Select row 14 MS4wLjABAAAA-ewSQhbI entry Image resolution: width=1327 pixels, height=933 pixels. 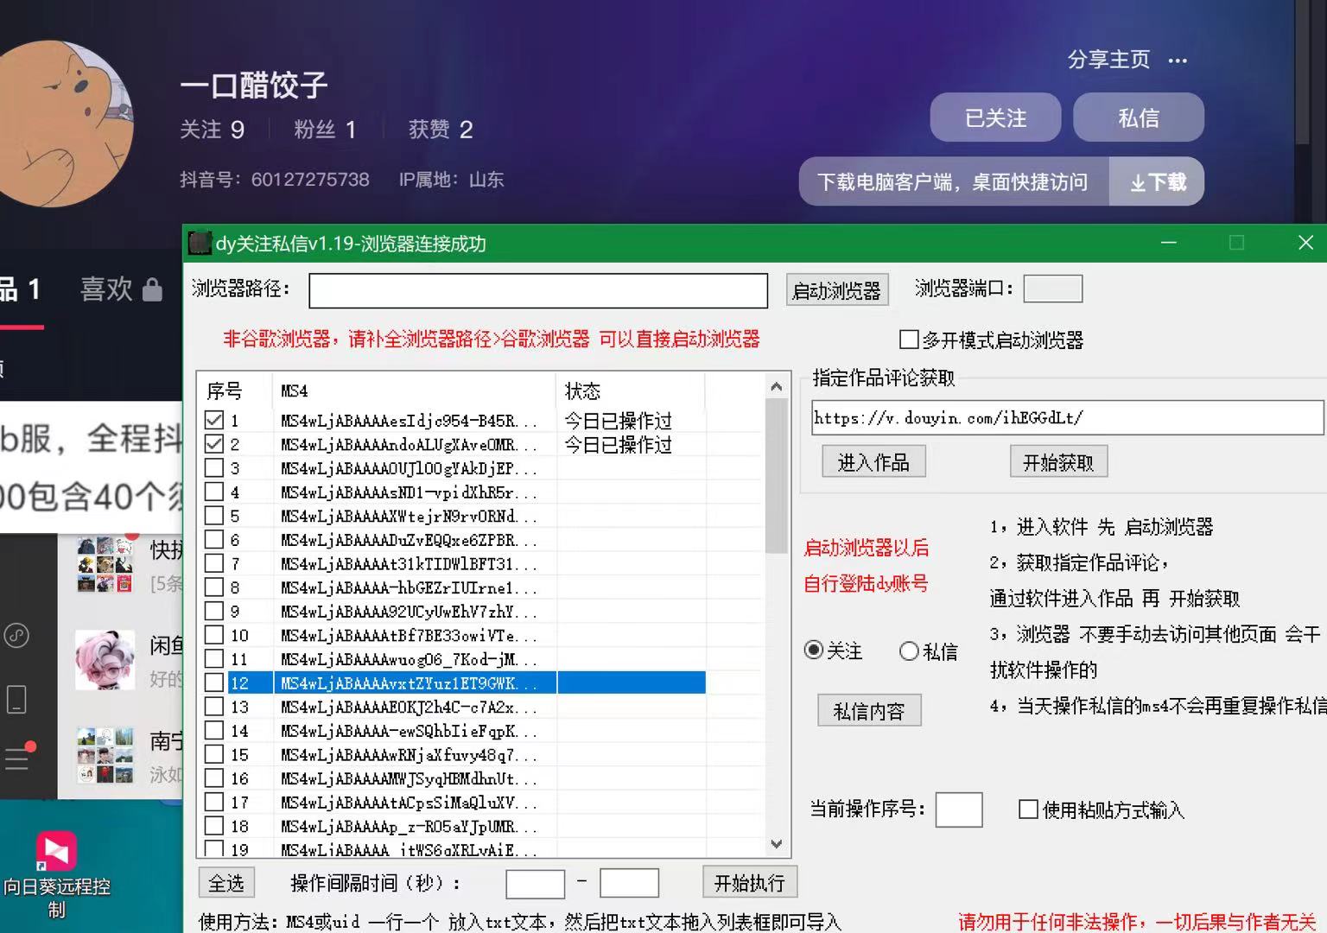pyautogui.click(x=409, y=731)
